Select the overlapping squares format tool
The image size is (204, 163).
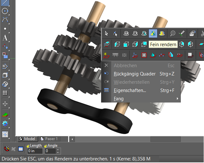tap(5, 55)
